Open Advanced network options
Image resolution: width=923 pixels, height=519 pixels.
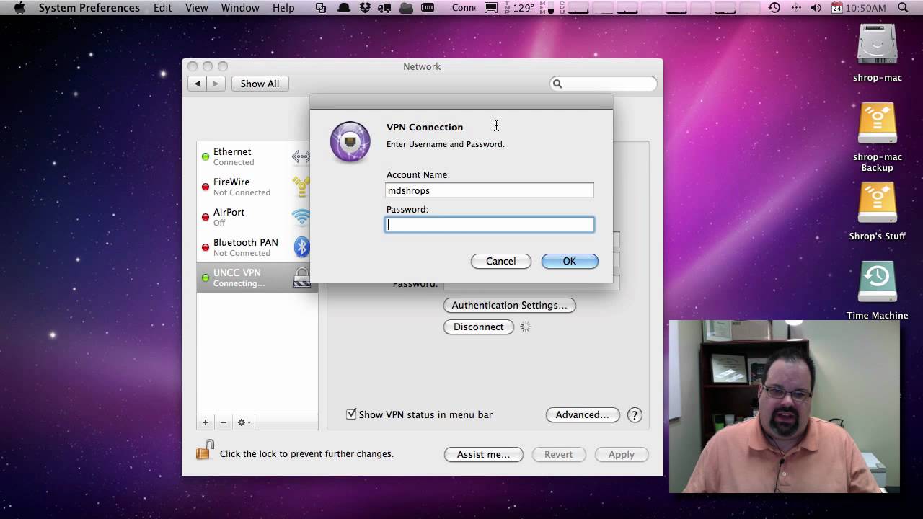coord(582,414)
